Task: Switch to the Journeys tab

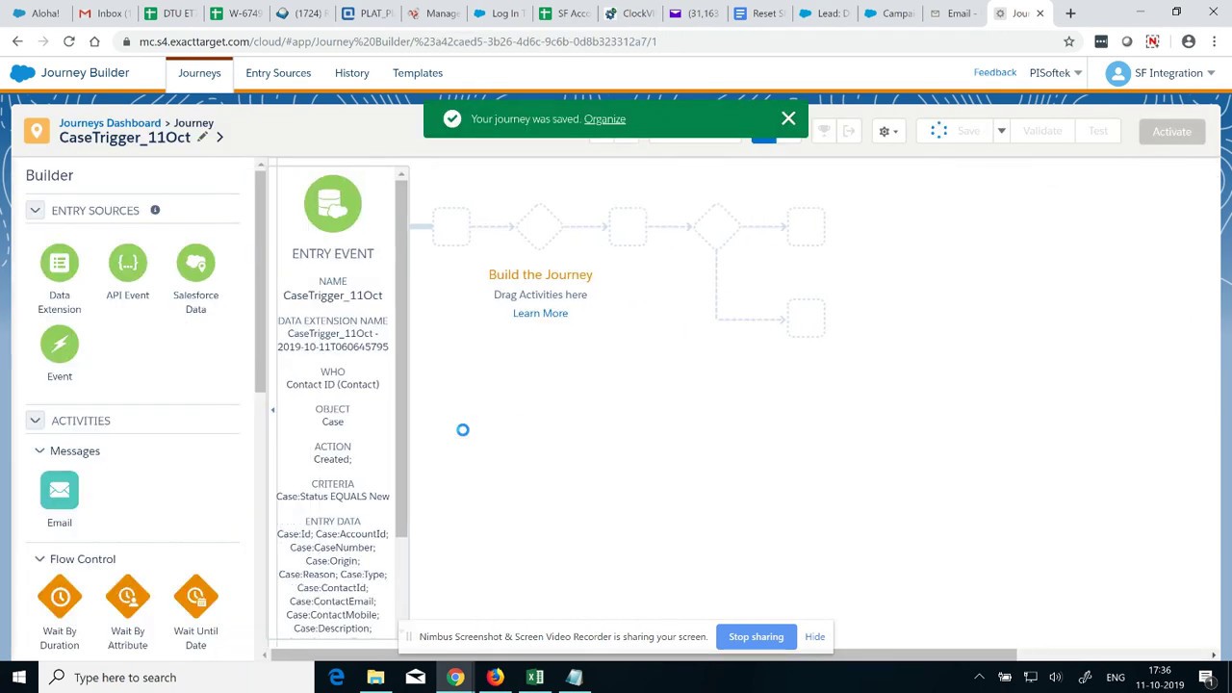Action: (199, 73)
